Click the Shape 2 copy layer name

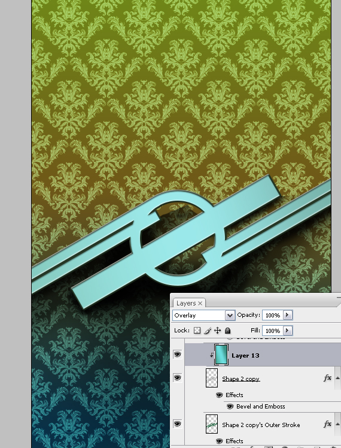point(241,379)
